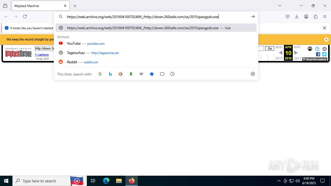Viewport: 331px width, 186px height.
Task: Open the Extensions panel
Action: tap(315, 17)
